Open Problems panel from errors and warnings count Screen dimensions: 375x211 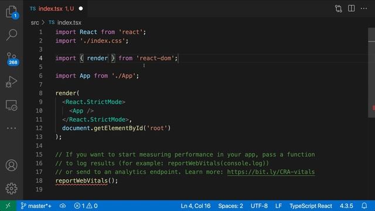[x=86, y=206]
